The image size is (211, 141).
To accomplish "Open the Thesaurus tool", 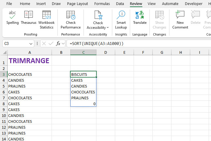I will pos(28,18).
